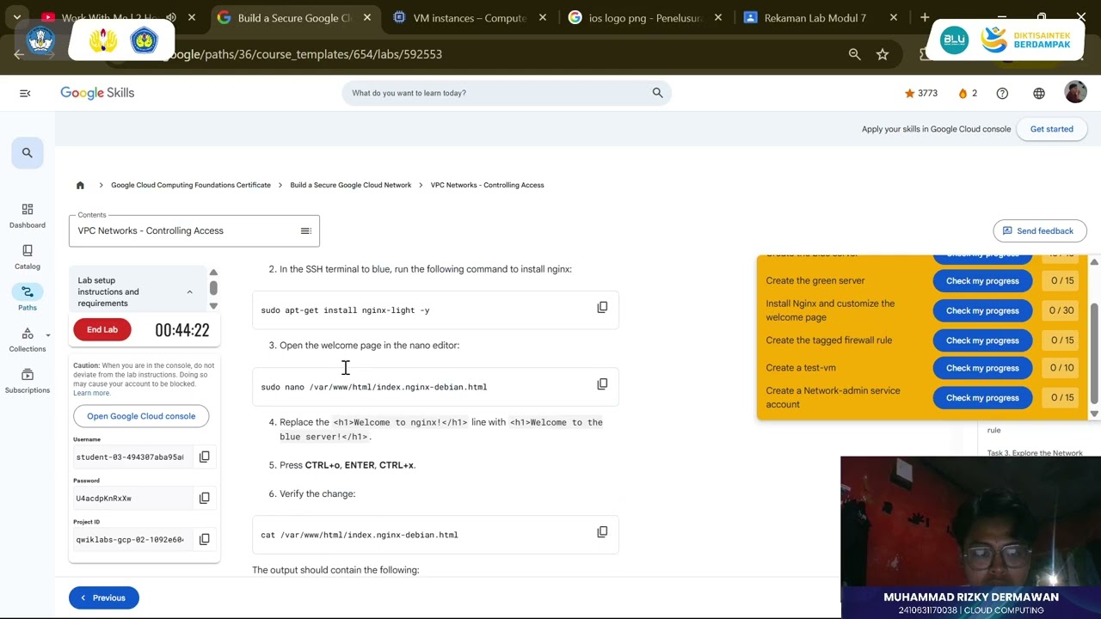Viewport: 1101px width, 619px height.
Task: Check progress for Create the green server
Action: point(982,281)
